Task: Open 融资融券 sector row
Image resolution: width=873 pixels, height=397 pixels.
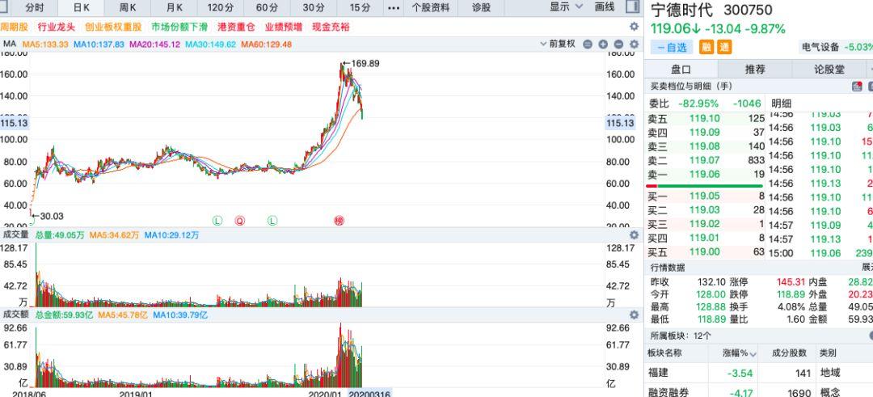Action: (759, 392)
